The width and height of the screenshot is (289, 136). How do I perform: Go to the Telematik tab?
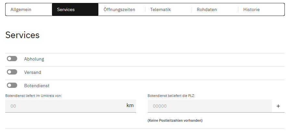tap(160, 9)
